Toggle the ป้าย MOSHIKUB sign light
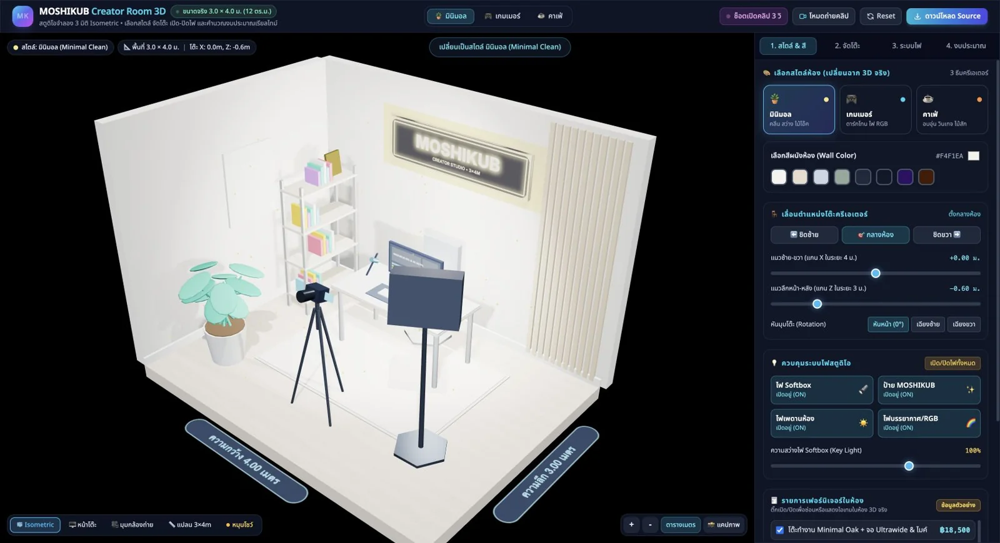This screenshot has height=543, width=1000. click(x=929, y=389)
